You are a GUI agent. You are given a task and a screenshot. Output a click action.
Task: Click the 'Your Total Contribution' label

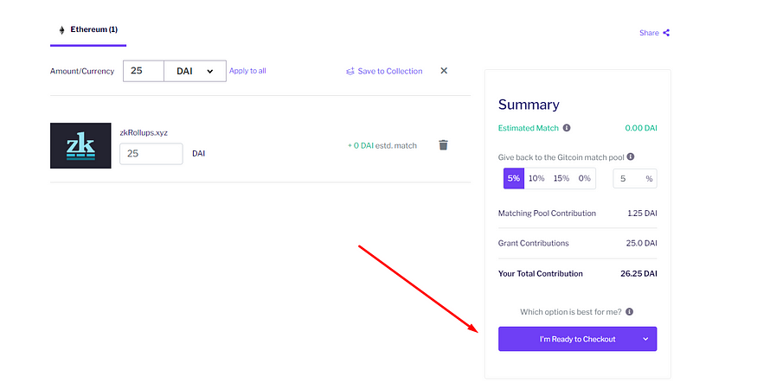click(540, 274)
